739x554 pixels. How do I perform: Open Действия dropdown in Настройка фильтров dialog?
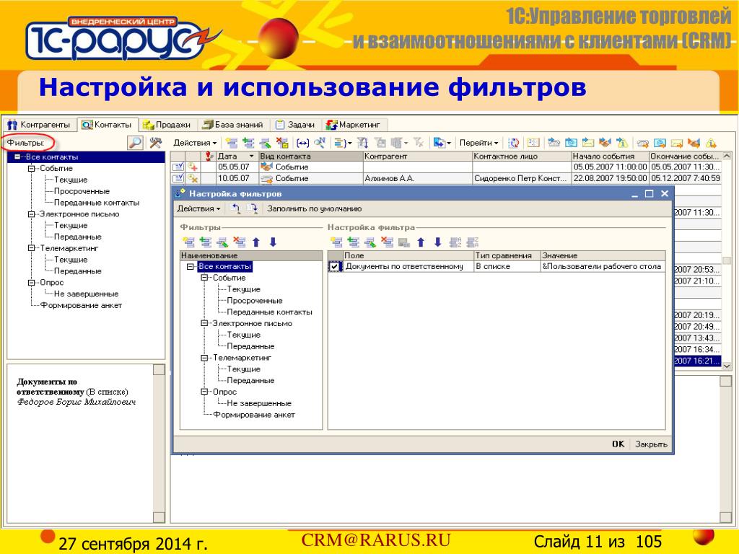[x=198, y=208]
